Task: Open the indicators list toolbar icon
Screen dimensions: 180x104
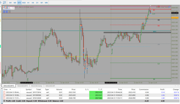Action: pyautogui.click(x=4, y=2)
